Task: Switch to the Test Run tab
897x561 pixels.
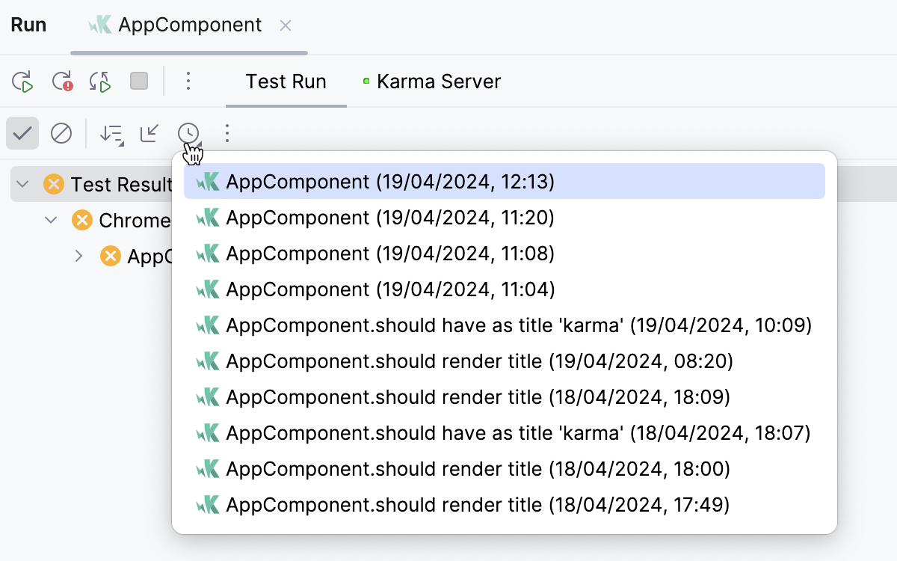Action: pyautogui.click(x=286, y=82)
